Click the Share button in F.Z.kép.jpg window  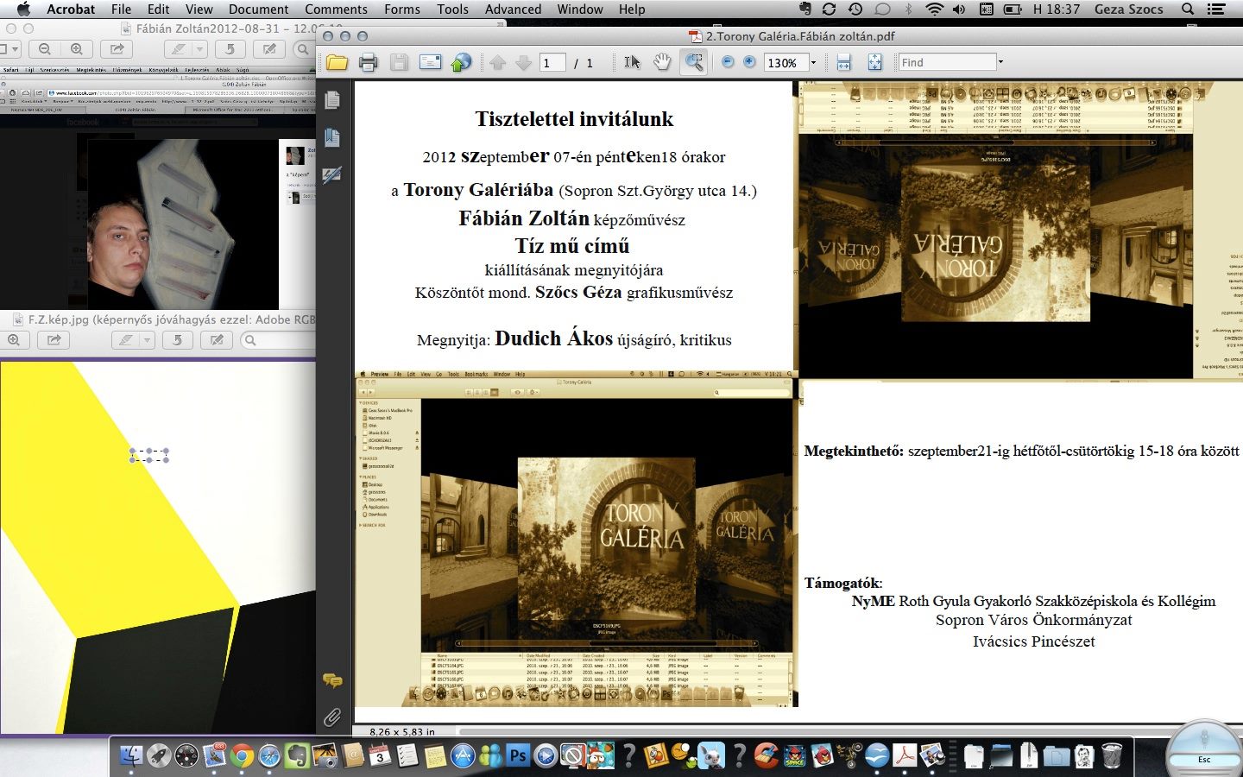(54, 340)
